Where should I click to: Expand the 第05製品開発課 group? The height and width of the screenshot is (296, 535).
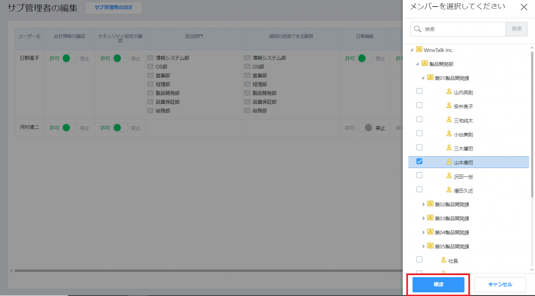pos(424,246)
